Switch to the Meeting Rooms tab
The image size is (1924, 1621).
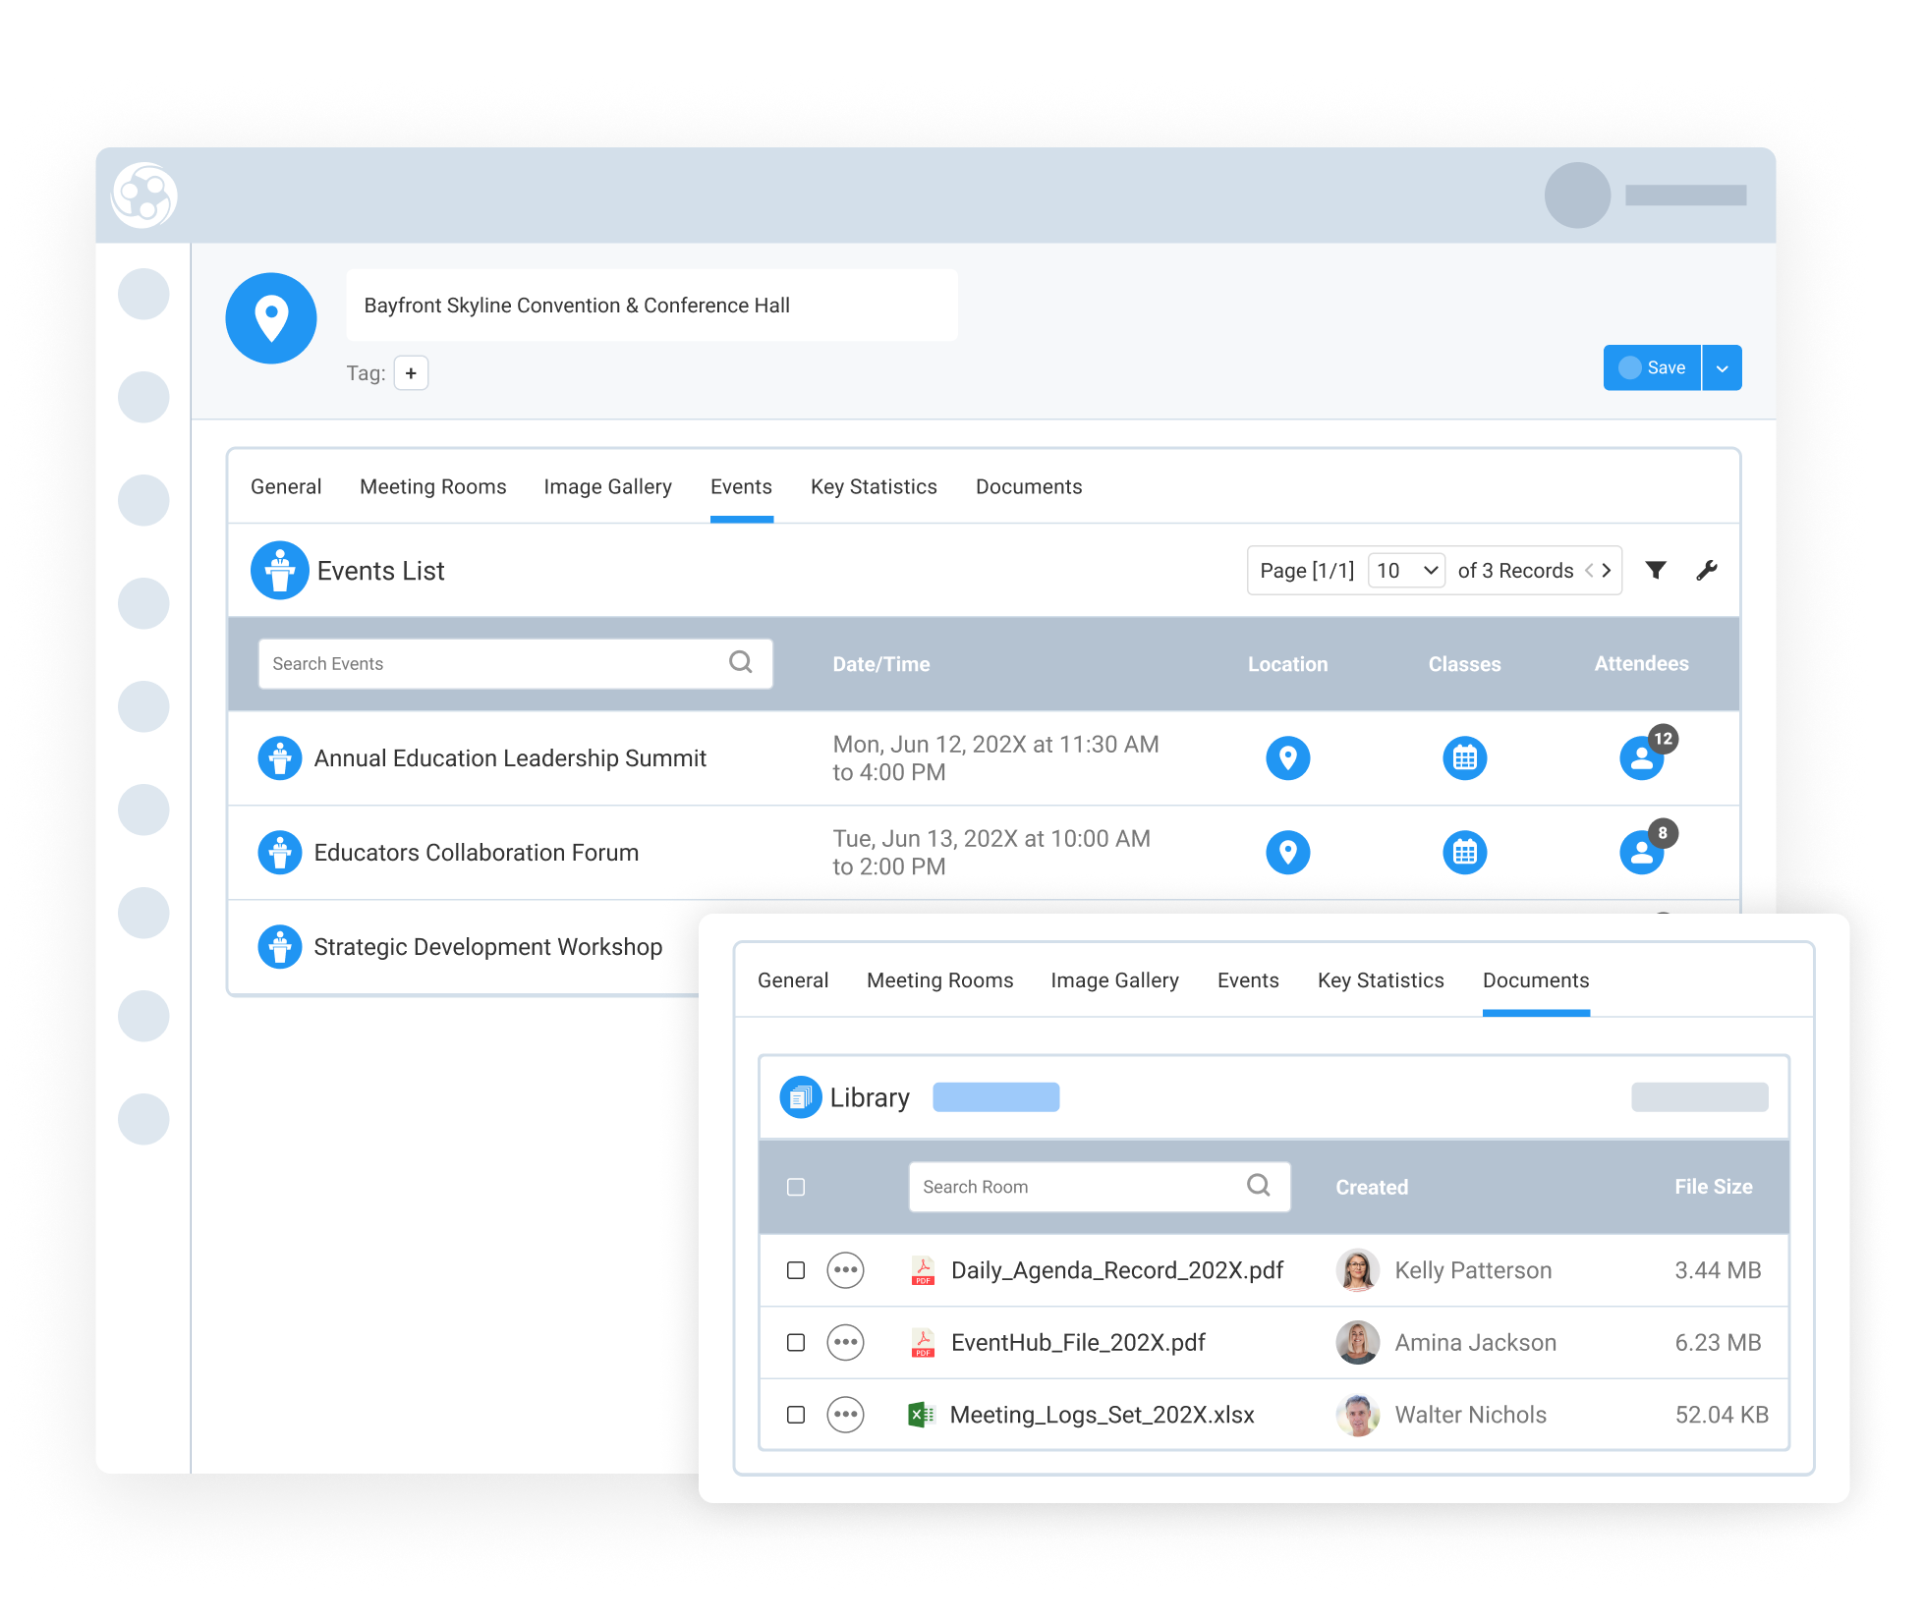tap(432, 486)
